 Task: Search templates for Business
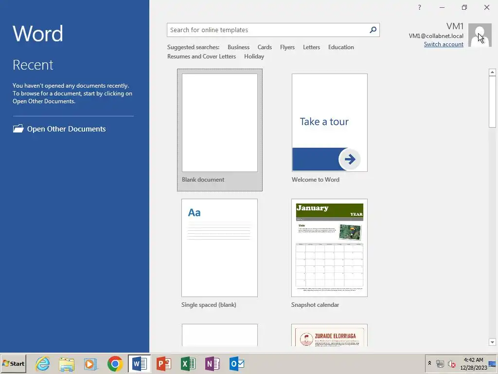pyautogui.click(x=238, y=47)
